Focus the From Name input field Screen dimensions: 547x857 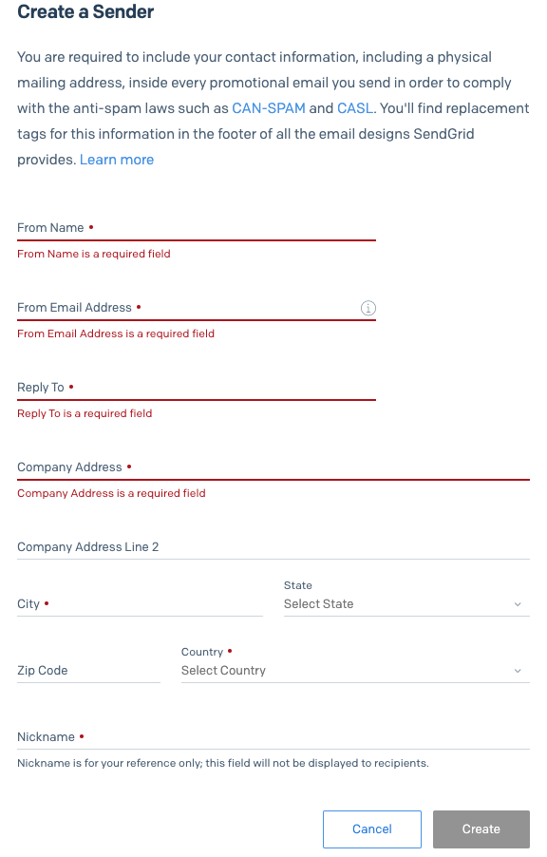tap(197, 228)
